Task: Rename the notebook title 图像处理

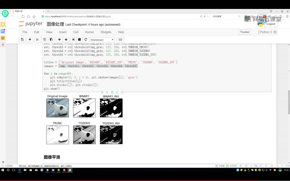Action: (x=55, y=24)
